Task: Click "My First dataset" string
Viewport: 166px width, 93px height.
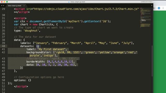Action: point(51,49)
